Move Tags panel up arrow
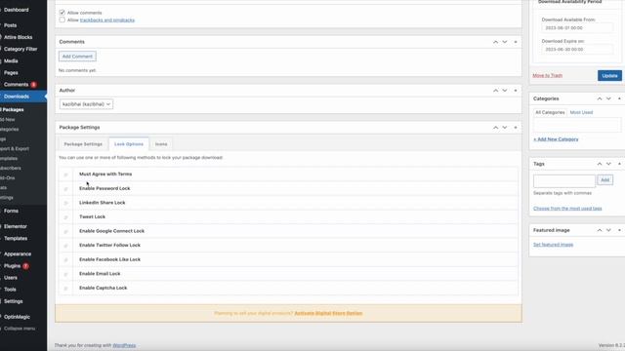This screenshot has height=351, width=625. tap(600, 164)
